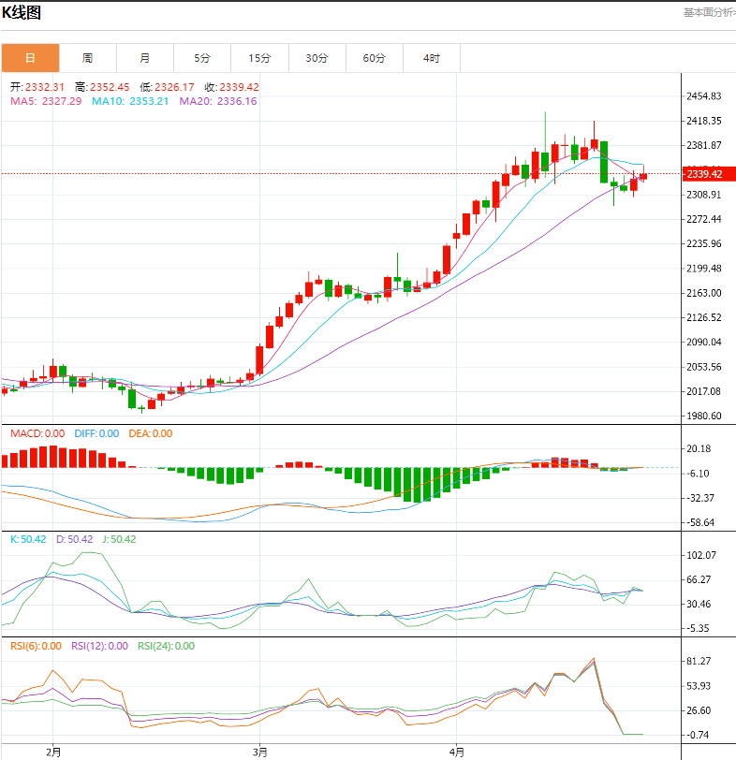Open the 基本面分析 link
This screenshot has height=760, width=736.
click(708, 12)
